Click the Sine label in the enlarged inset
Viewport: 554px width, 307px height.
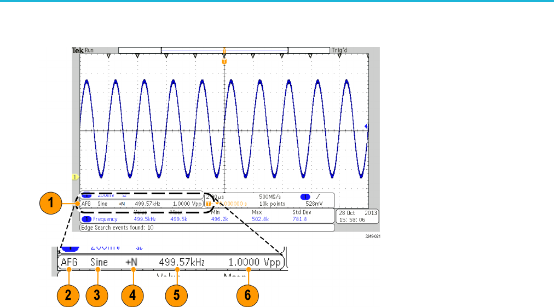(x=99, y=263)
